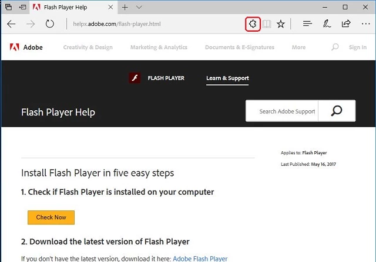Open the Hub favorites list icon

point(307,23)
